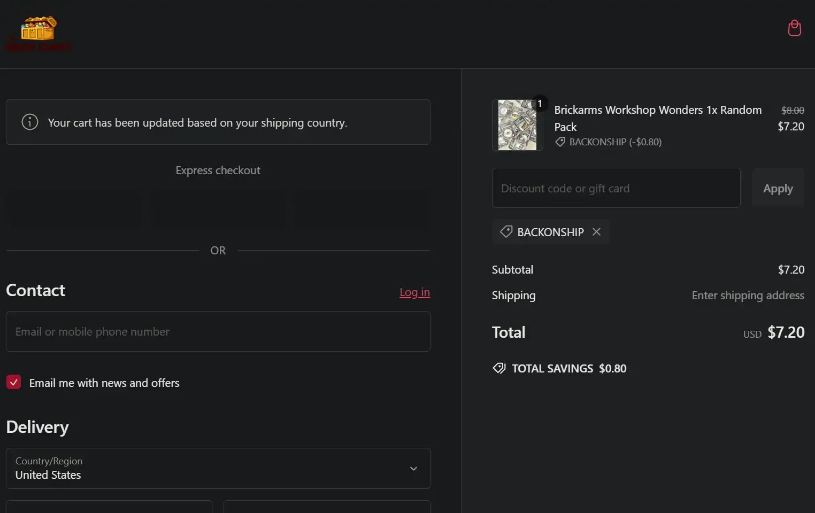Click the USD $7.20 total amount

(773, 332)
